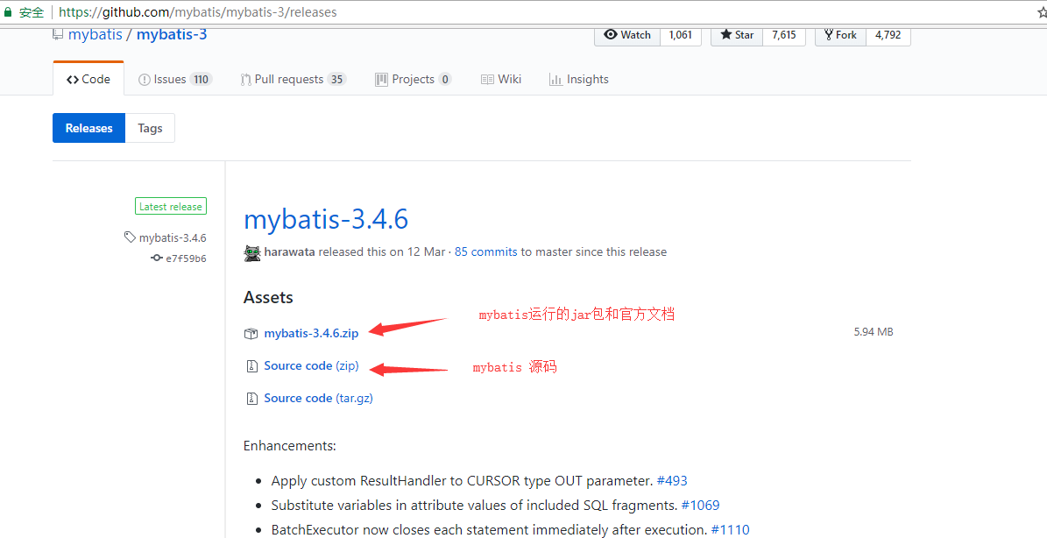The height and width of the screenshot is (538, 1047).
Task: Click the archive icon beside Source code (tar.gz)
Action: click(x=251, y=399)
